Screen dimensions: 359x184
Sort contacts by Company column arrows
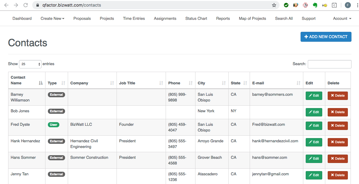click(112, 83)
